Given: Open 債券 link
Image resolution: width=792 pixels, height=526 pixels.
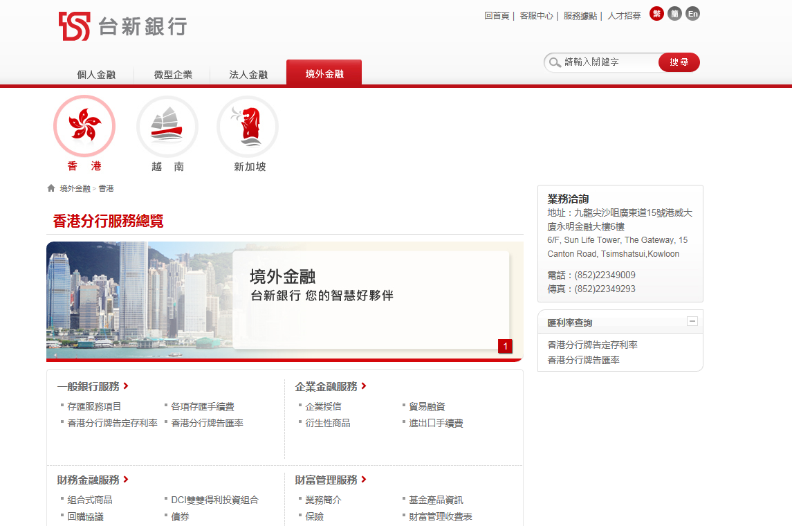Looking at the screenshot, I should click(181, 516).
